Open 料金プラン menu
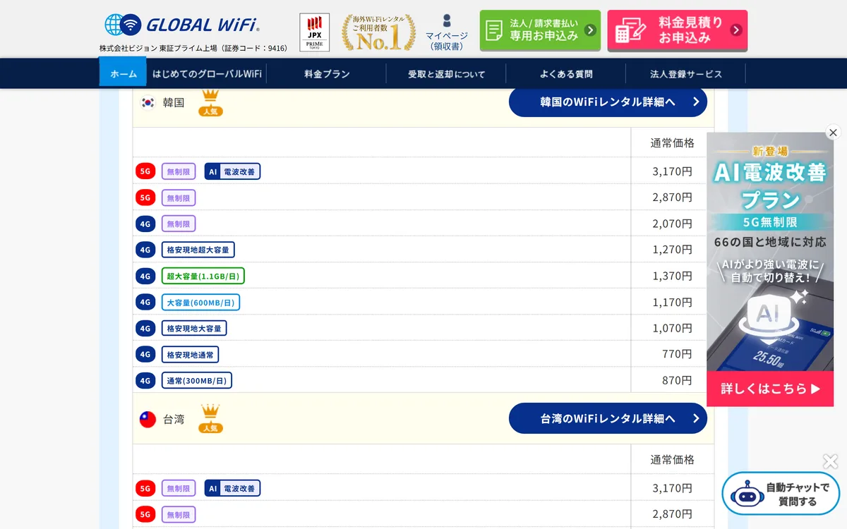Screen dimensions: 847x529 (327, 74)
